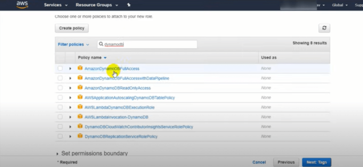Click the policy icon beside DynamoDBCloudWatchContributorInsightsServiceRolePolicy
This screenshot has width=363, height=167.
pos(80,126)
